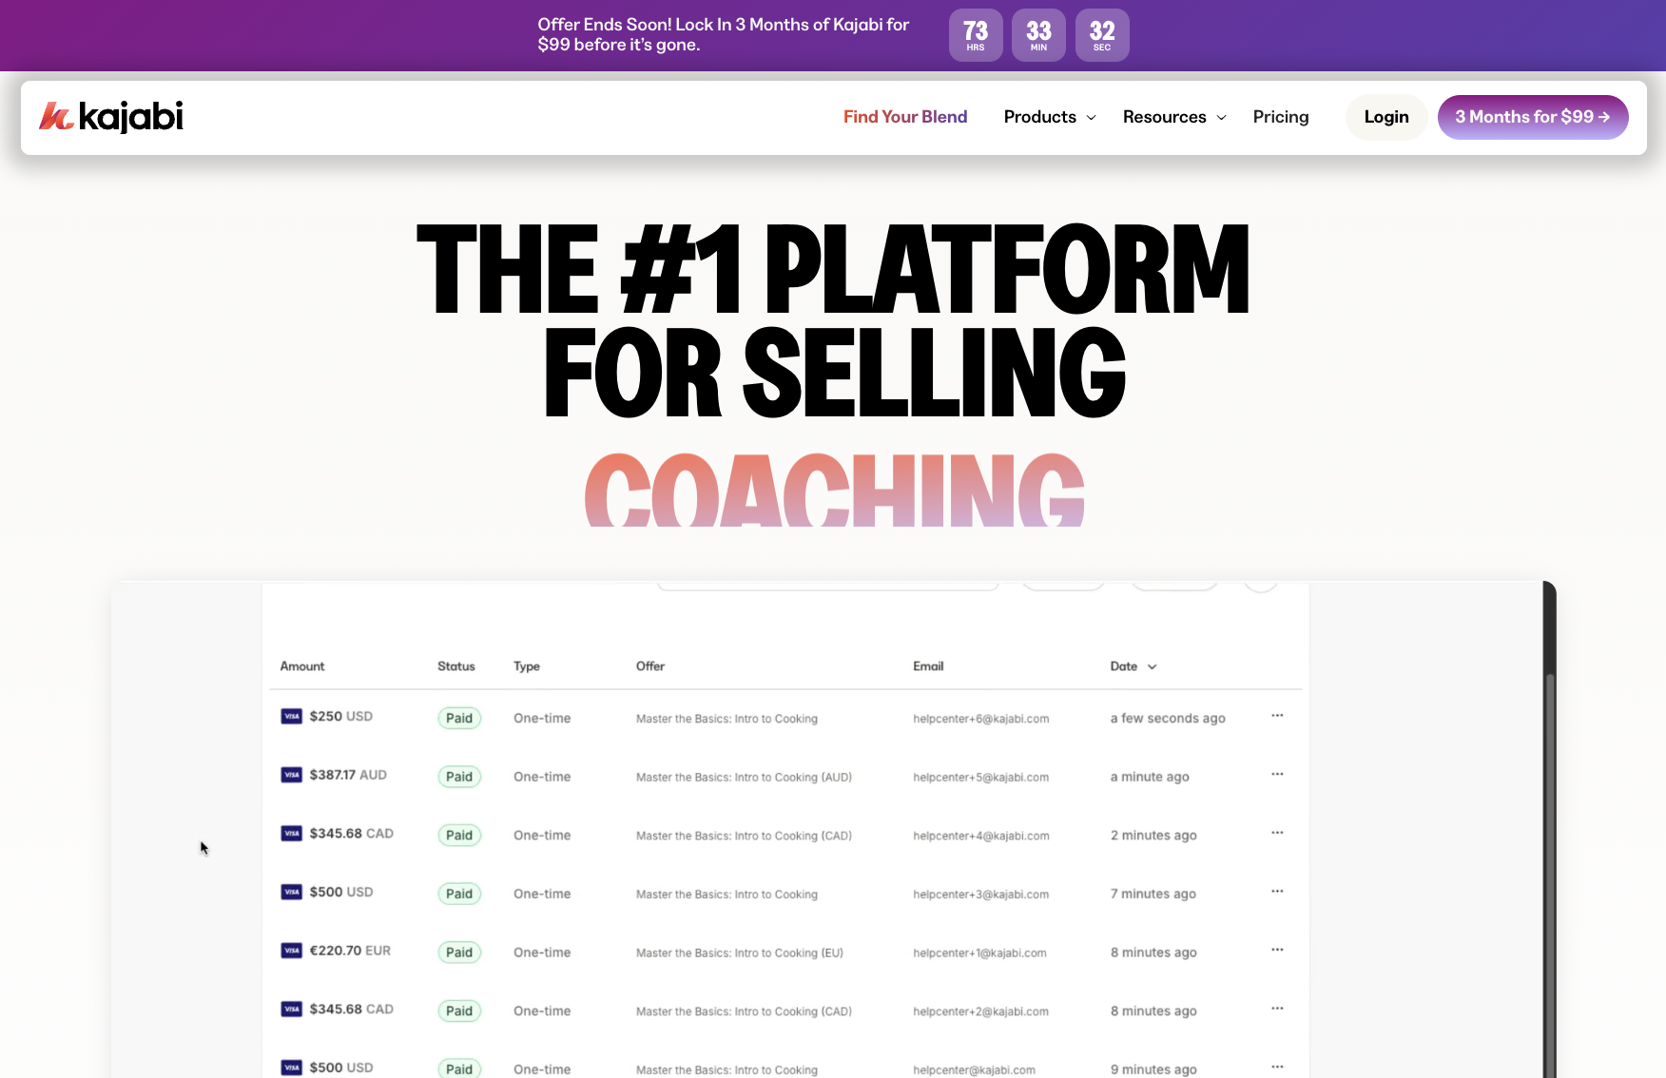1666x1078 pixels.
Task: Click email helpcenter+2@kajabi.com
Action: [981, 1012]
